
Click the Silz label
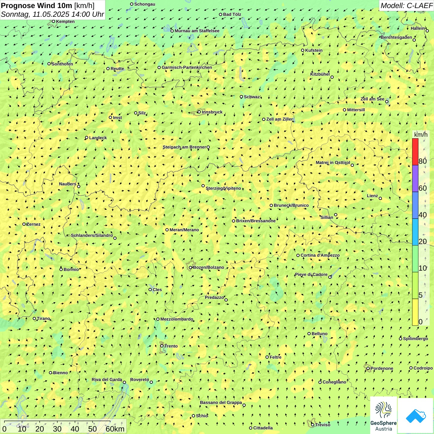point(142,113)
